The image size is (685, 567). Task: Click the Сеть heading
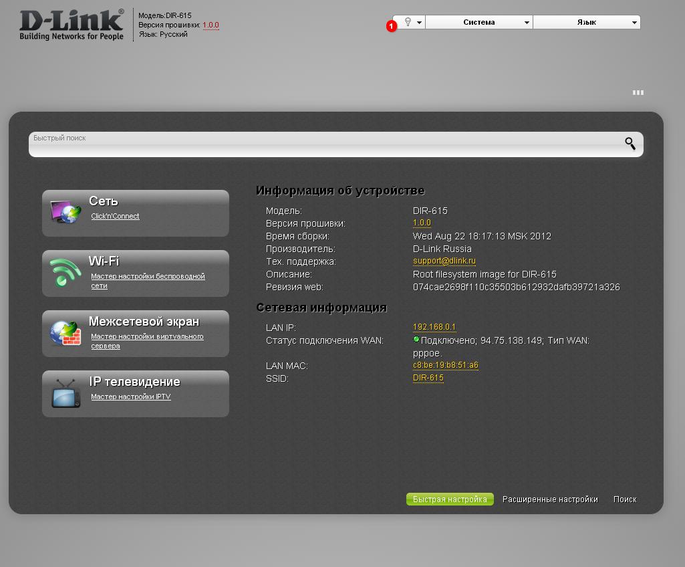tap(104, 201)
